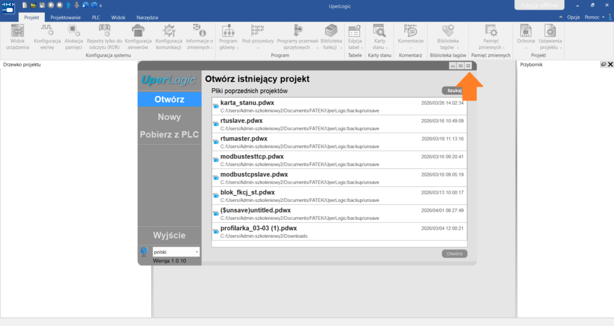Expand Informacje o zmiennych dropdown
This screenshot has width=614, height=326.
pyautogui.click(x=212, y=48)
